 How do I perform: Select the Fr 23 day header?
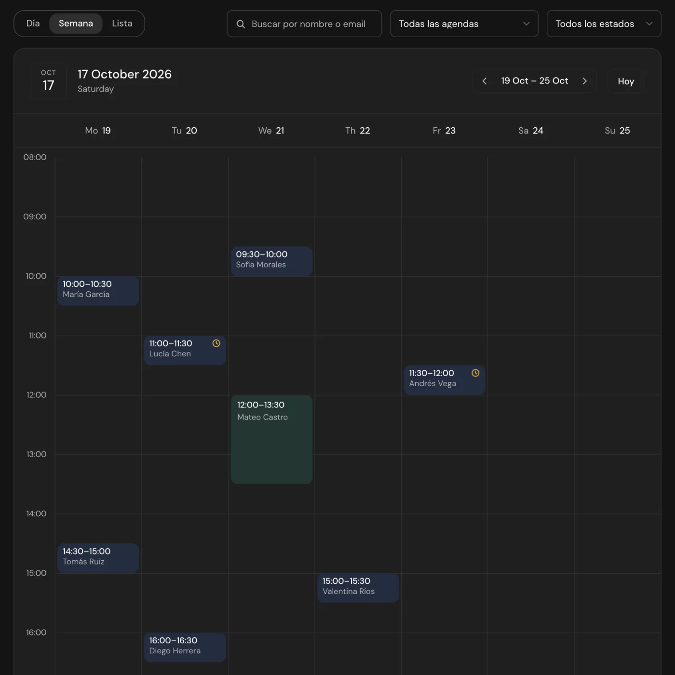(x=444, y=131)
